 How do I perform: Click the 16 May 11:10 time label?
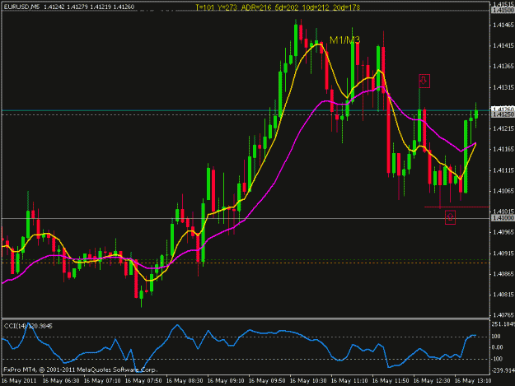point(349,381)
